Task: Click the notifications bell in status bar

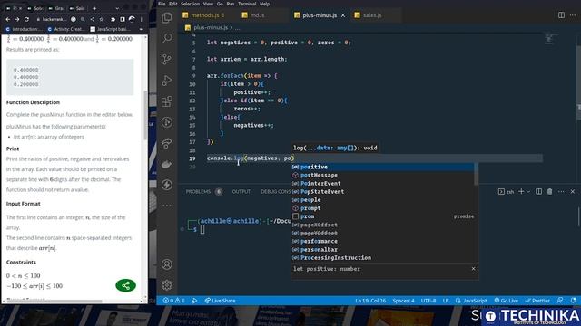Action: [x=573, y=301]
